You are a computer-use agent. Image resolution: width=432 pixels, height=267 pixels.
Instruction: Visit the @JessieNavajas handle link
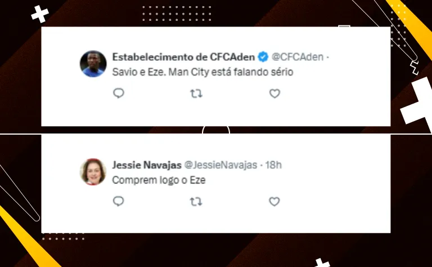pyautogui.click(x=220, y=165)
